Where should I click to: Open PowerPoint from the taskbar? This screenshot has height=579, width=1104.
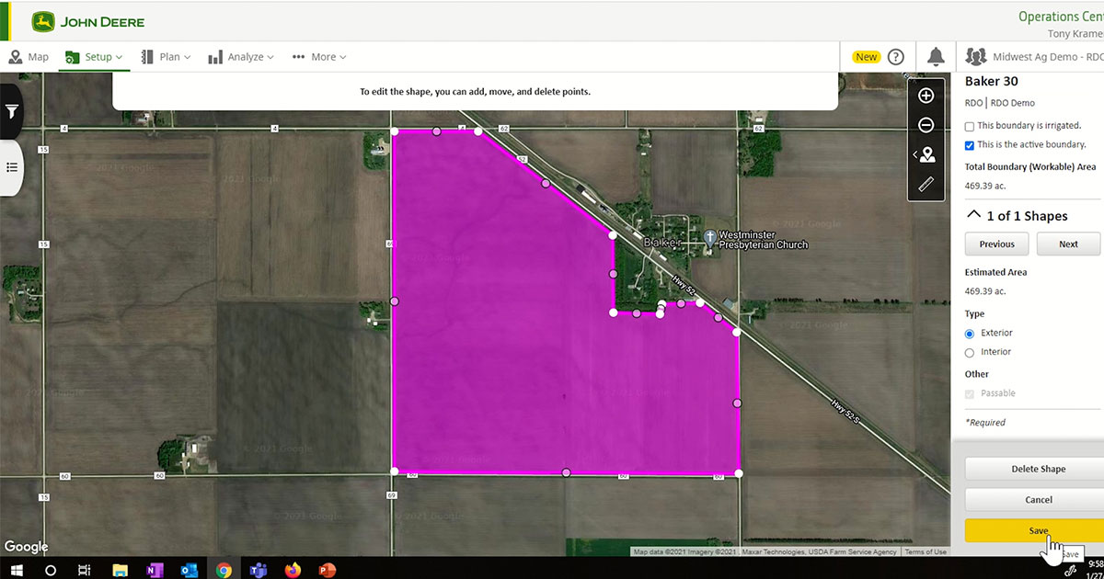tap(327, 570)
